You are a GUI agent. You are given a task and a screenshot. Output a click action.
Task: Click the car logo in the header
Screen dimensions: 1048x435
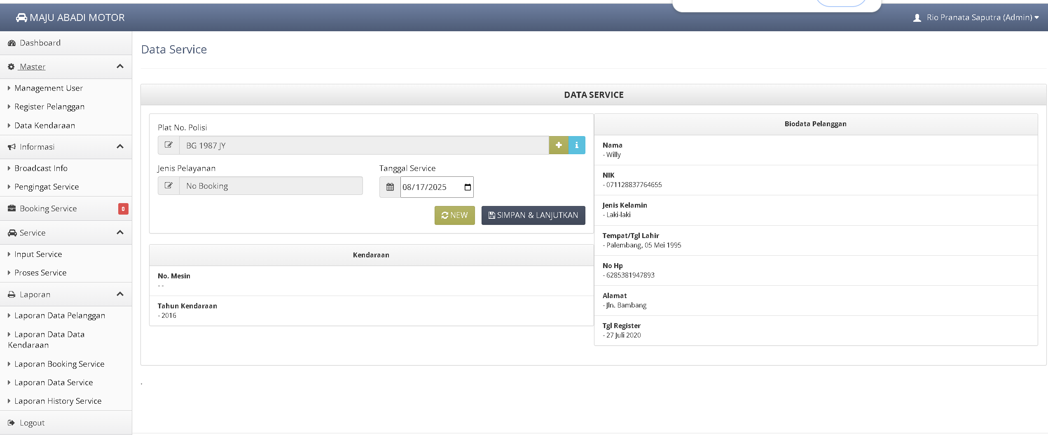(x=21, y=18)
